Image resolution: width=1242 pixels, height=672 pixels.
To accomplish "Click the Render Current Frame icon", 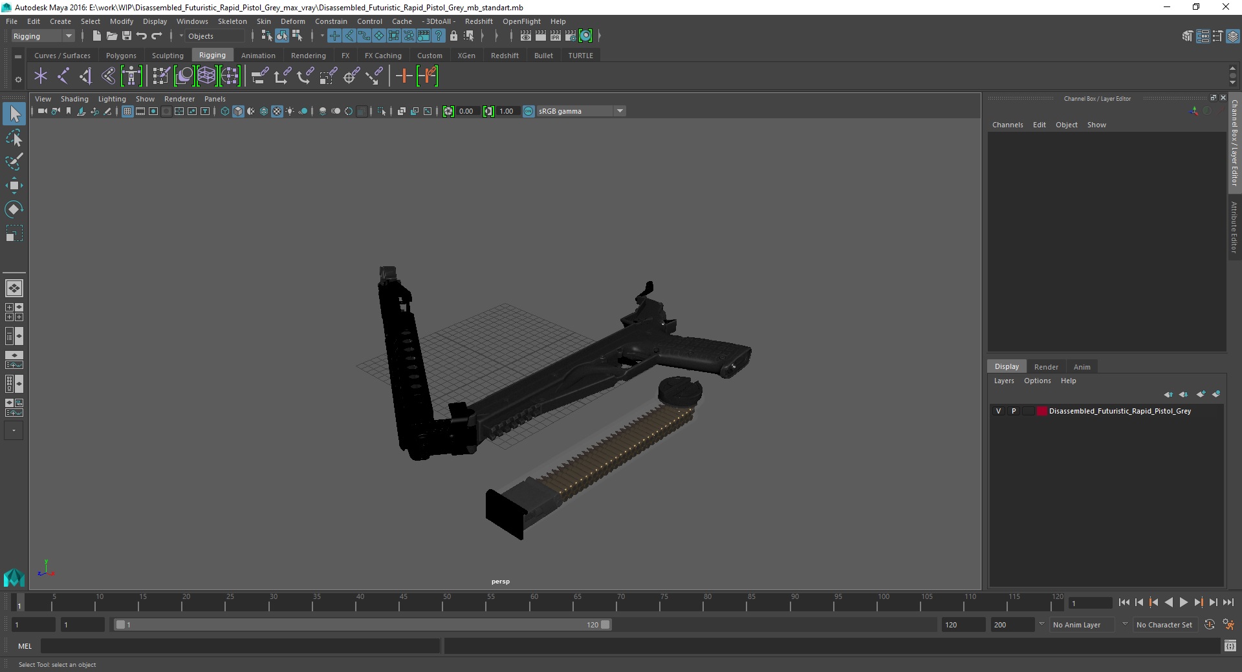I will coord(541,36).
